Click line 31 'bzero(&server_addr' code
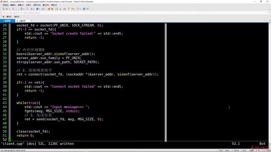This screenshot has height=152, width=271. click(x=56, y=54)
